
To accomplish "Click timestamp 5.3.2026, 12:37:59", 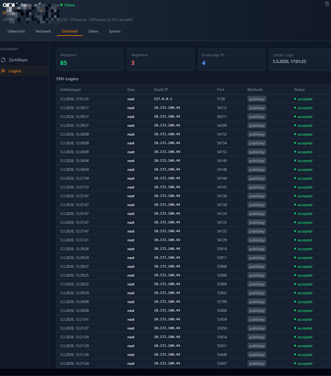I will click(74, 178).
